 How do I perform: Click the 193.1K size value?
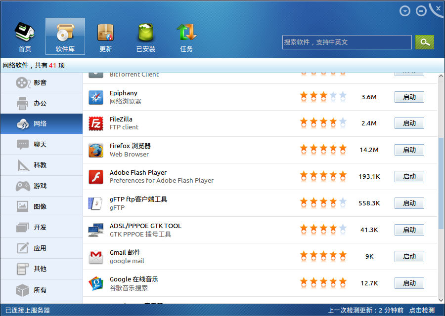pyautogui.click(x=369, y=177)
